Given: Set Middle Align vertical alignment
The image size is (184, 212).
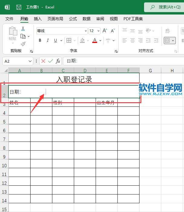Looking at the screenshot, I should (133, 31).
